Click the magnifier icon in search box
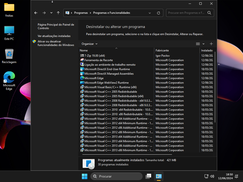Image resolution: width=243 pixels, height=182 pixels. pyautogui.click(x=209, y=13)
